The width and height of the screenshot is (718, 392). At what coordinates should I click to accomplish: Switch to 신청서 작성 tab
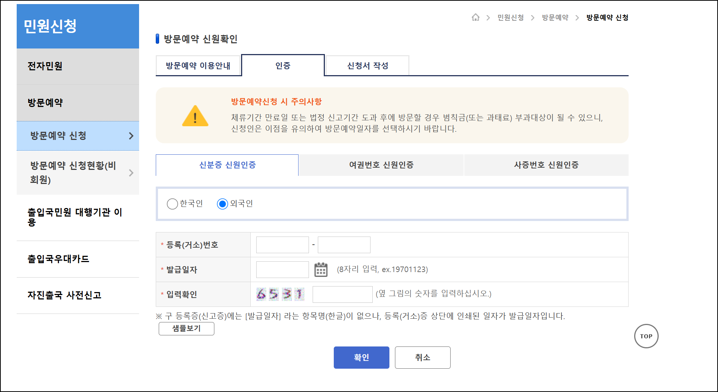click(x=368, y=66)
